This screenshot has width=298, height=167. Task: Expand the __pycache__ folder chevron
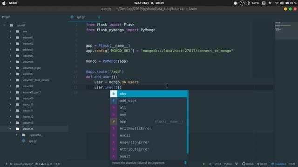point(16,135)
